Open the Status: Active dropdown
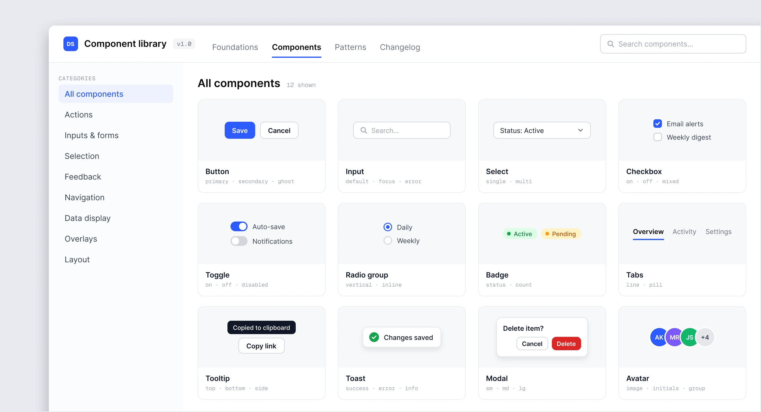Viewport: 761px width, 412px height. coord(542,130)
